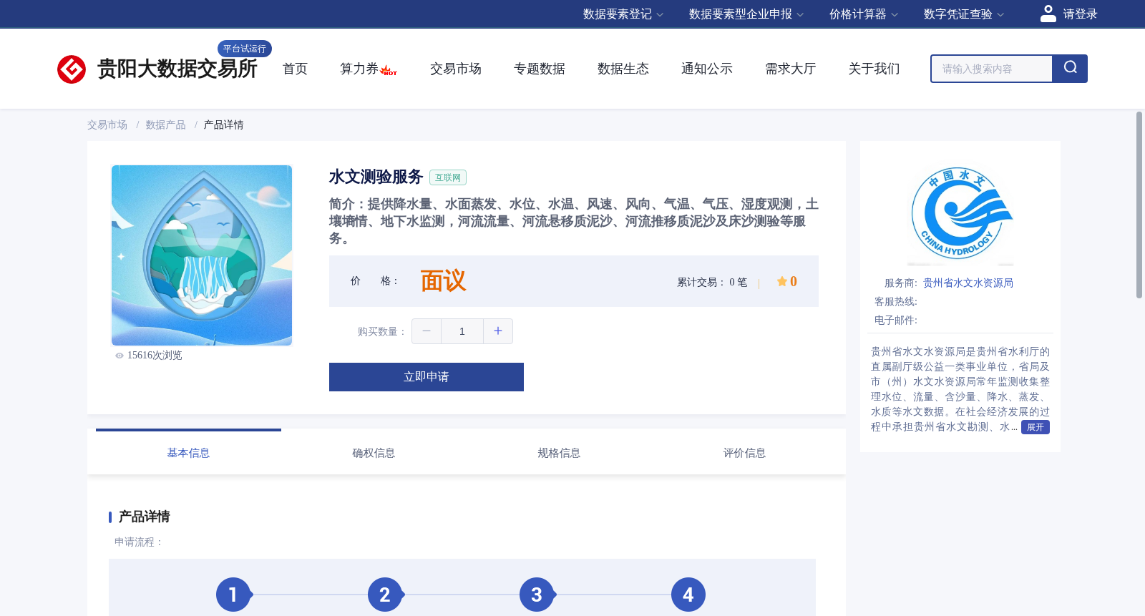Click the 水文测验服务 product title
The height and width of the screenshot is (616, 1145).
pos(376,177)
